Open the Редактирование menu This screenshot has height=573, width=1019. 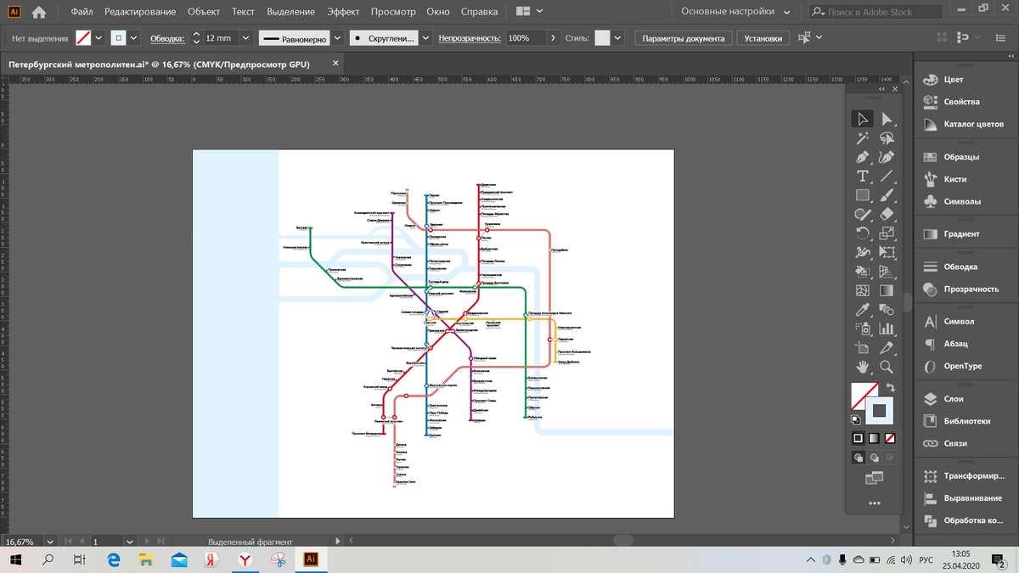pyautogui.click(x=141, y=12)
